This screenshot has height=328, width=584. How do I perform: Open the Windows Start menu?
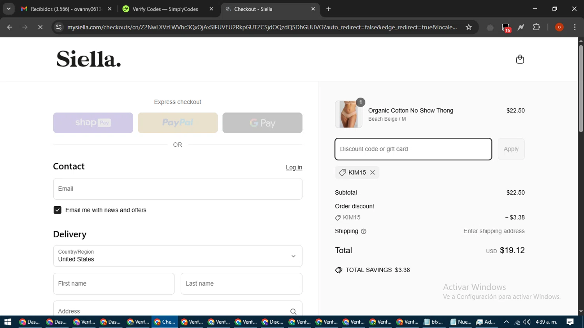click(8, 322)
